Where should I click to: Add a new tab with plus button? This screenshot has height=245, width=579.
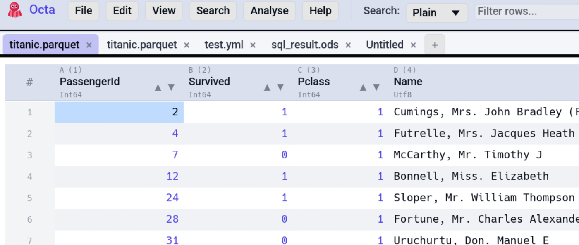(435, 45)
